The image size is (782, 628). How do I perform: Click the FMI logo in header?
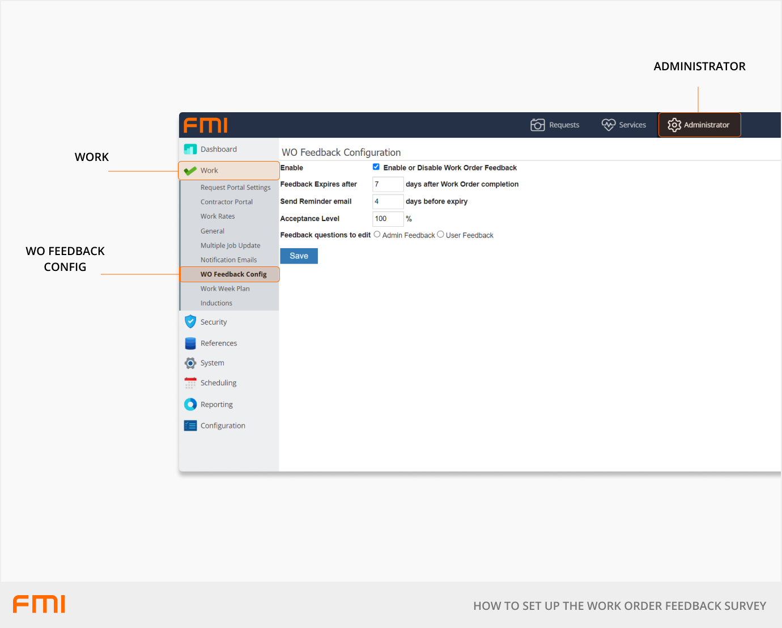tap(205, 125)
